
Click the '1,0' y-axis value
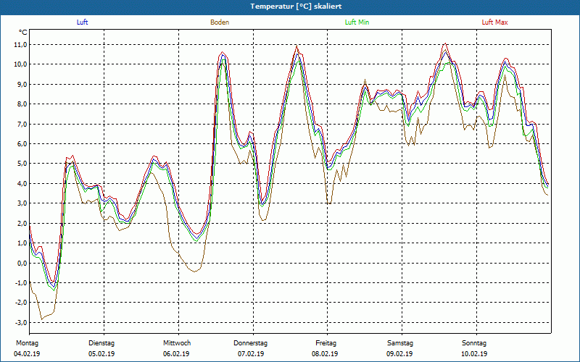pos(22,243)
